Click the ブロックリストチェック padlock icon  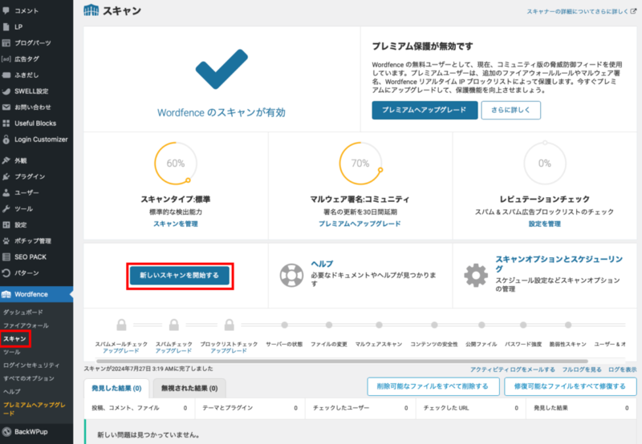click(x=230, y=325)
